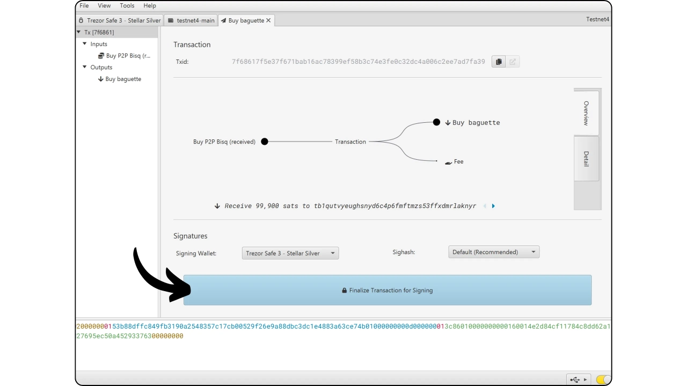Toggle the yellow switch in the status bar
Screen dimensions: 687x386
coord(603,380)
